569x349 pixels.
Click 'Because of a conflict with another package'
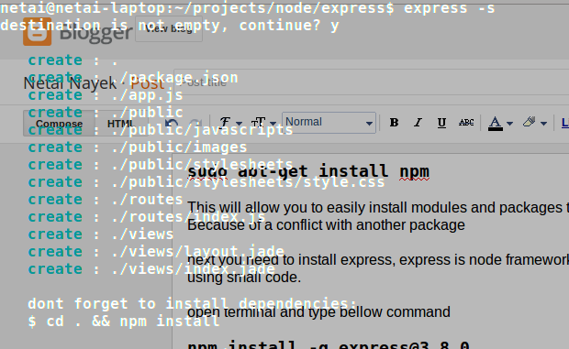point(326,225)
